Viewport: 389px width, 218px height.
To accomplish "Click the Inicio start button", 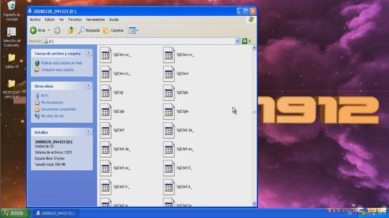I will [15, 213].
